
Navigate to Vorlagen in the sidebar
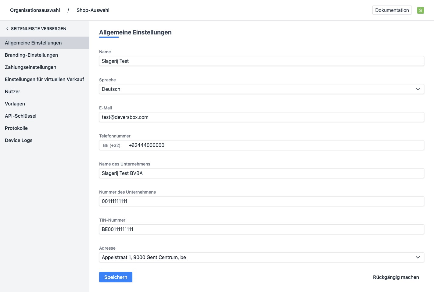15,104
